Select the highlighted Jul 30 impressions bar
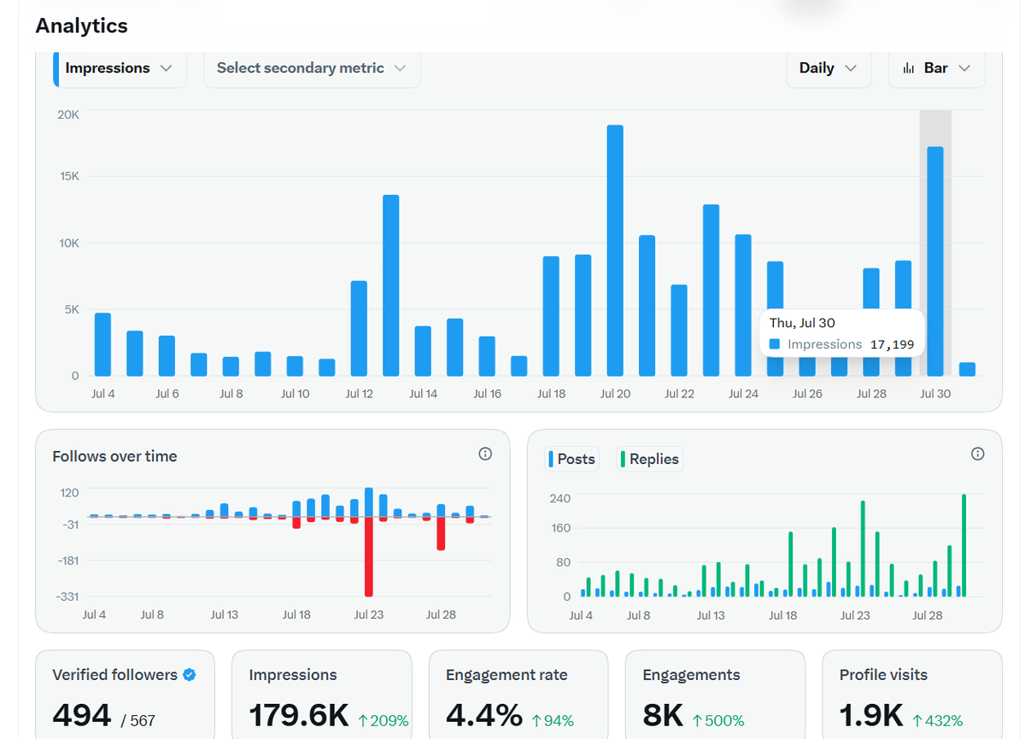 tap(935, 261)
